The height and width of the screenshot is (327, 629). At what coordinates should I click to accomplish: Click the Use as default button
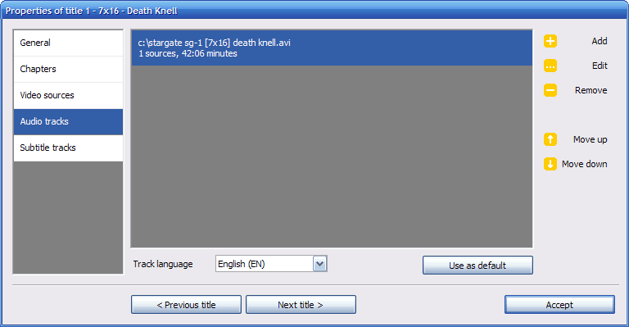(477, 266)
